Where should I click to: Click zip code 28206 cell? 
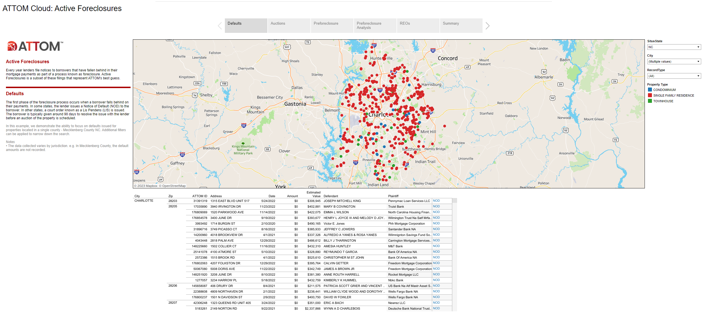[173, 286]
